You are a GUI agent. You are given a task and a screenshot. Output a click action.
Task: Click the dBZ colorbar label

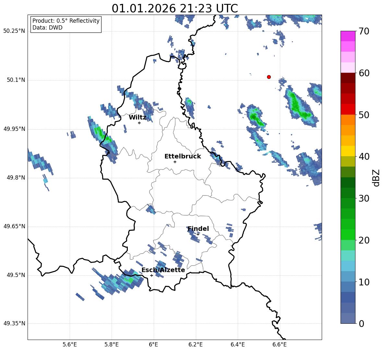pos(377,178)
